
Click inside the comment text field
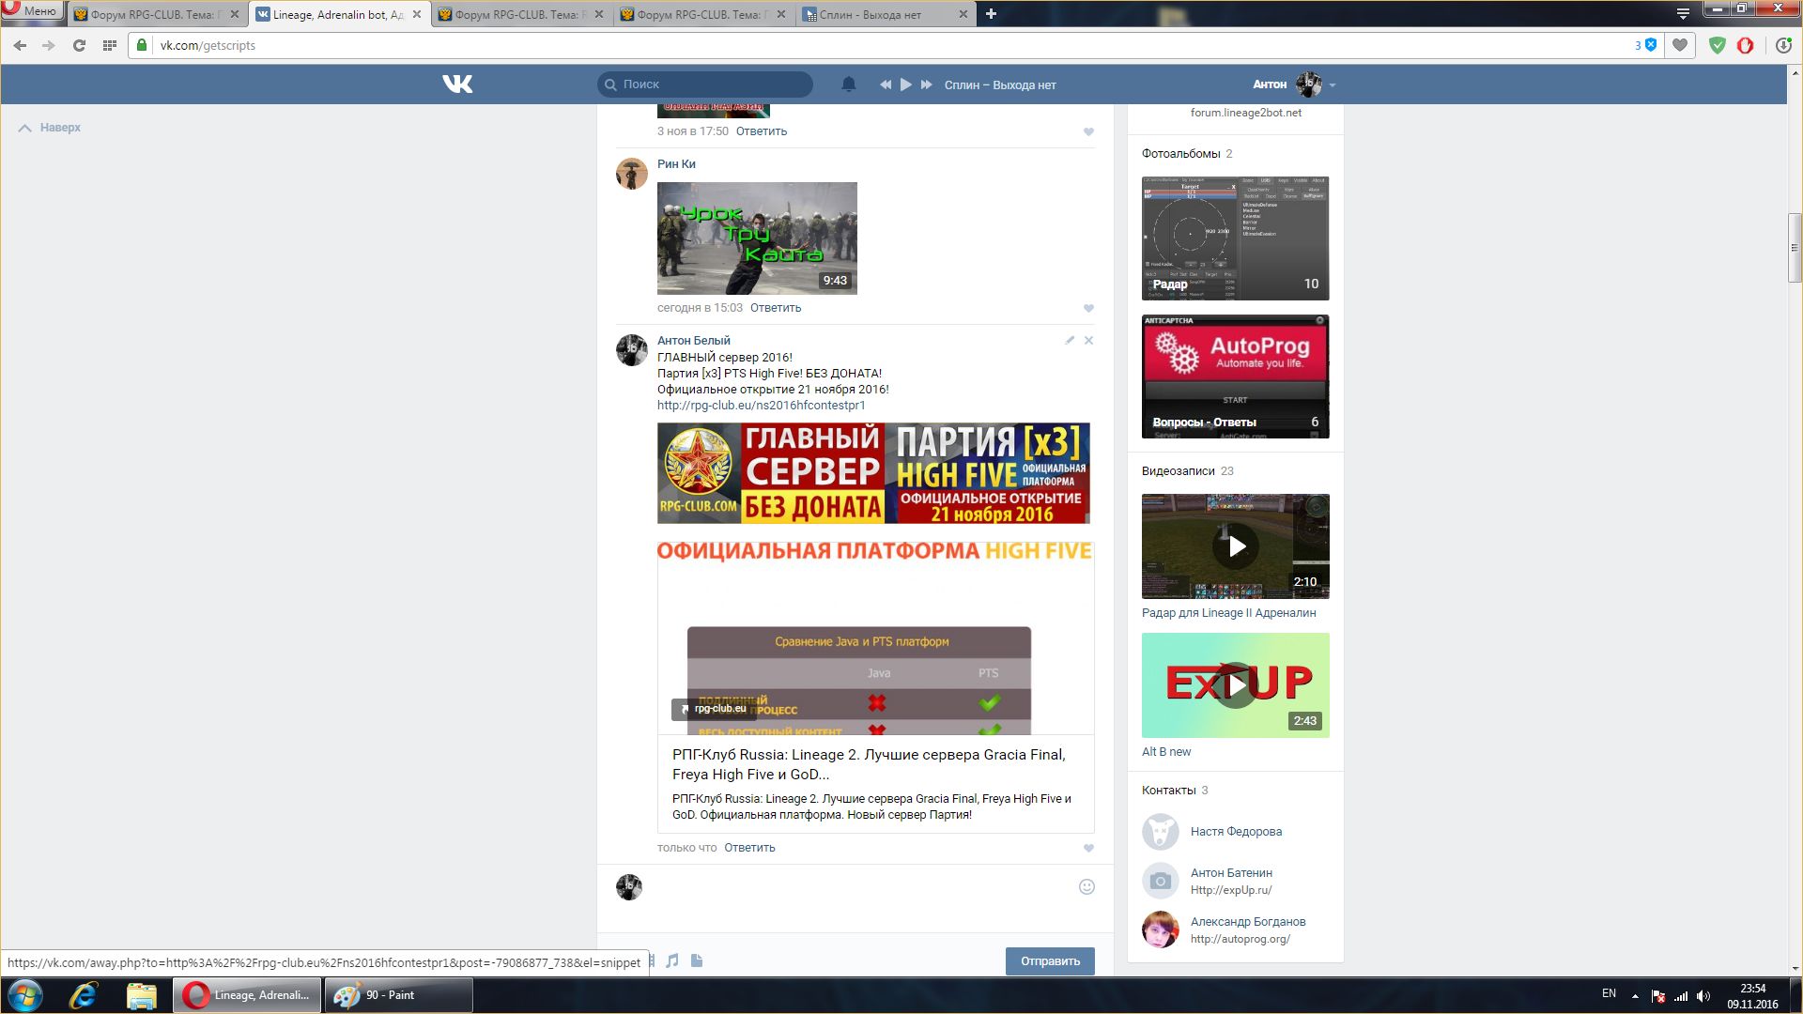coord(859,887)
